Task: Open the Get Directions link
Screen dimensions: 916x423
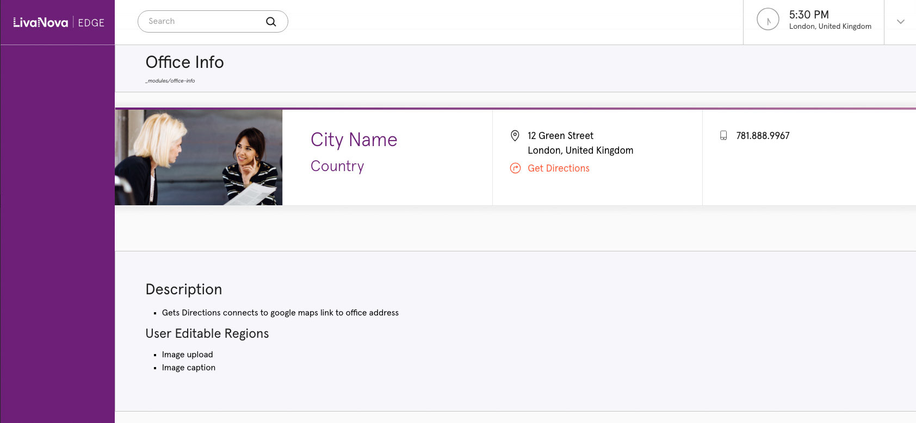Action: coord(559,168)
